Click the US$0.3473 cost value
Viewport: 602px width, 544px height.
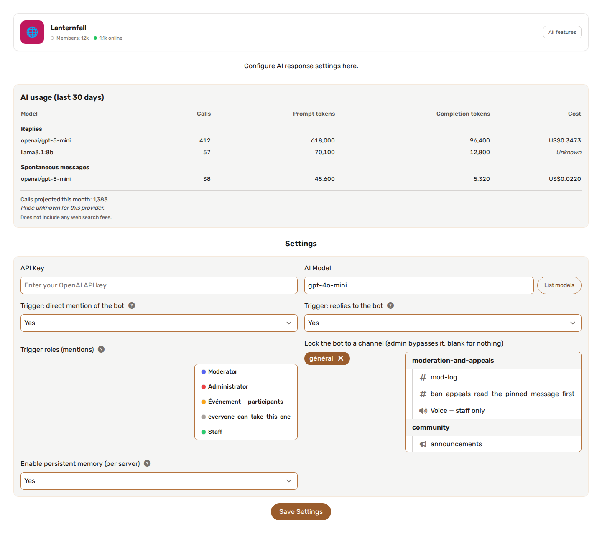(565, 140)
